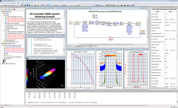Open the fill color dropdown arrow
The image size is (178, 108).
120,5
